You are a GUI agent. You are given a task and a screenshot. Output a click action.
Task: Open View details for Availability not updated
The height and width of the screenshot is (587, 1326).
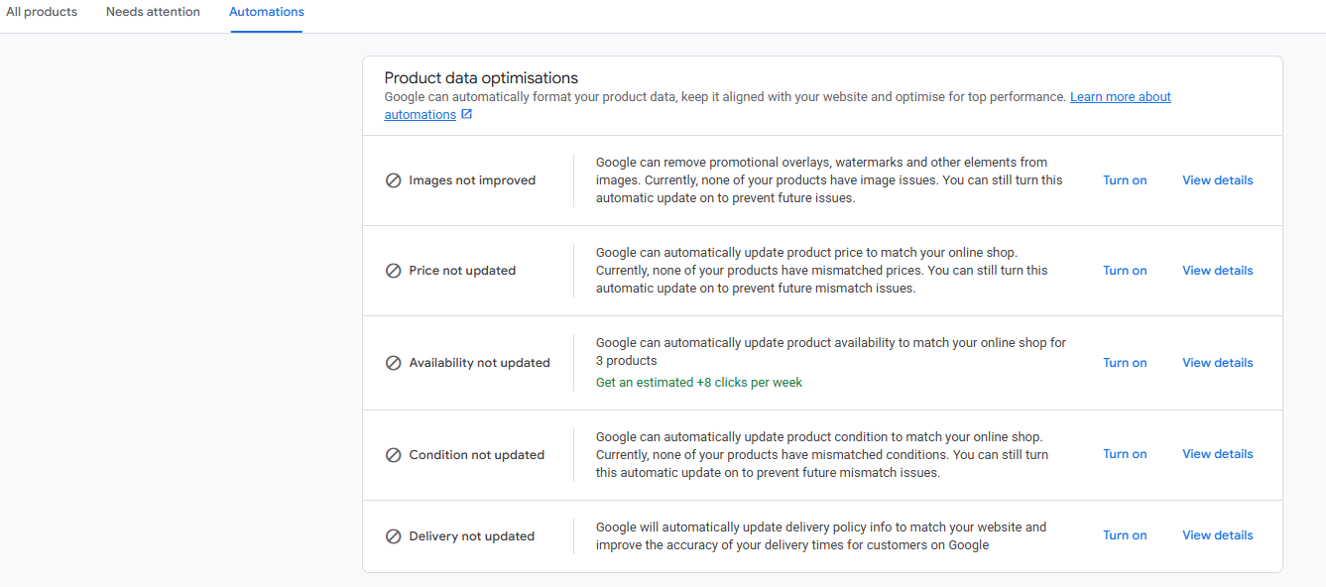[1217, 363]
